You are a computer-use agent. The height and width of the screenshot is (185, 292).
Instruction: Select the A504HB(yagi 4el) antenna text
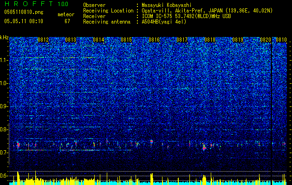[164, 22]
